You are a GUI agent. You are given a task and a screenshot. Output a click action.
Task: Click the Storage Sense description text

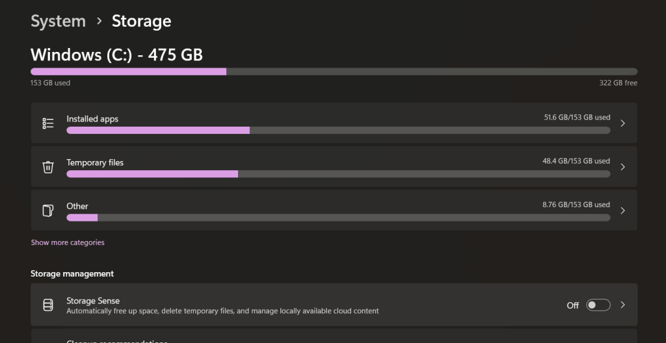click(x=222, y=311)
